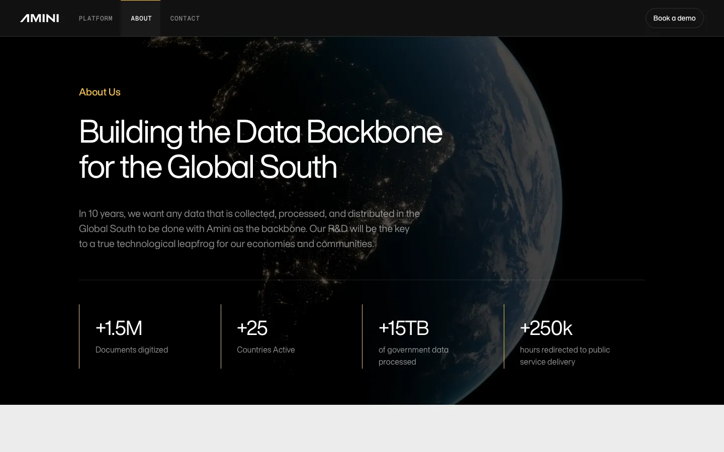
Task: Open the Platform menu item
Action: point(96,19)
